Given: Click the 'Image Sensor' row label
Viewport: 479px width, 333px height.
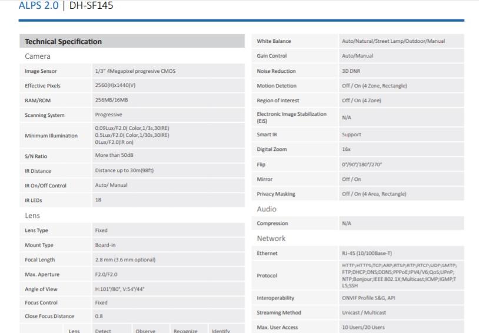Looking at the screenshot, I should coord(41,71).
